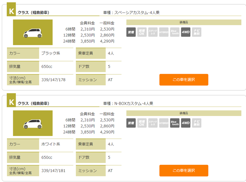
Task: Click the N-BOXカスタム car thumbnail image
Action: [x=33, y=123]
